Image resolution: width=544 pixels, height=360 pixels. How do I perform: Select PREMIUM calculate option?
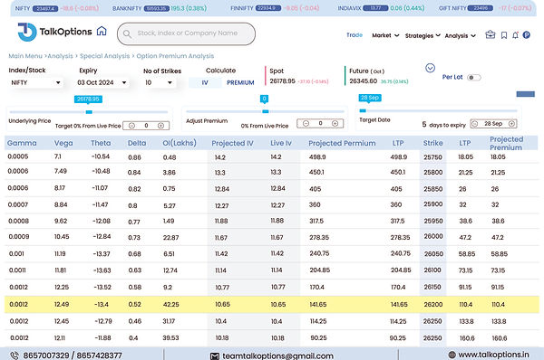pyautogui.click(x=240, y=82)
